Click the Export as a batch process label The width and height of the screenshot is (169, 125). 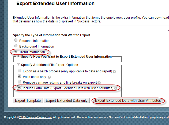67,71
